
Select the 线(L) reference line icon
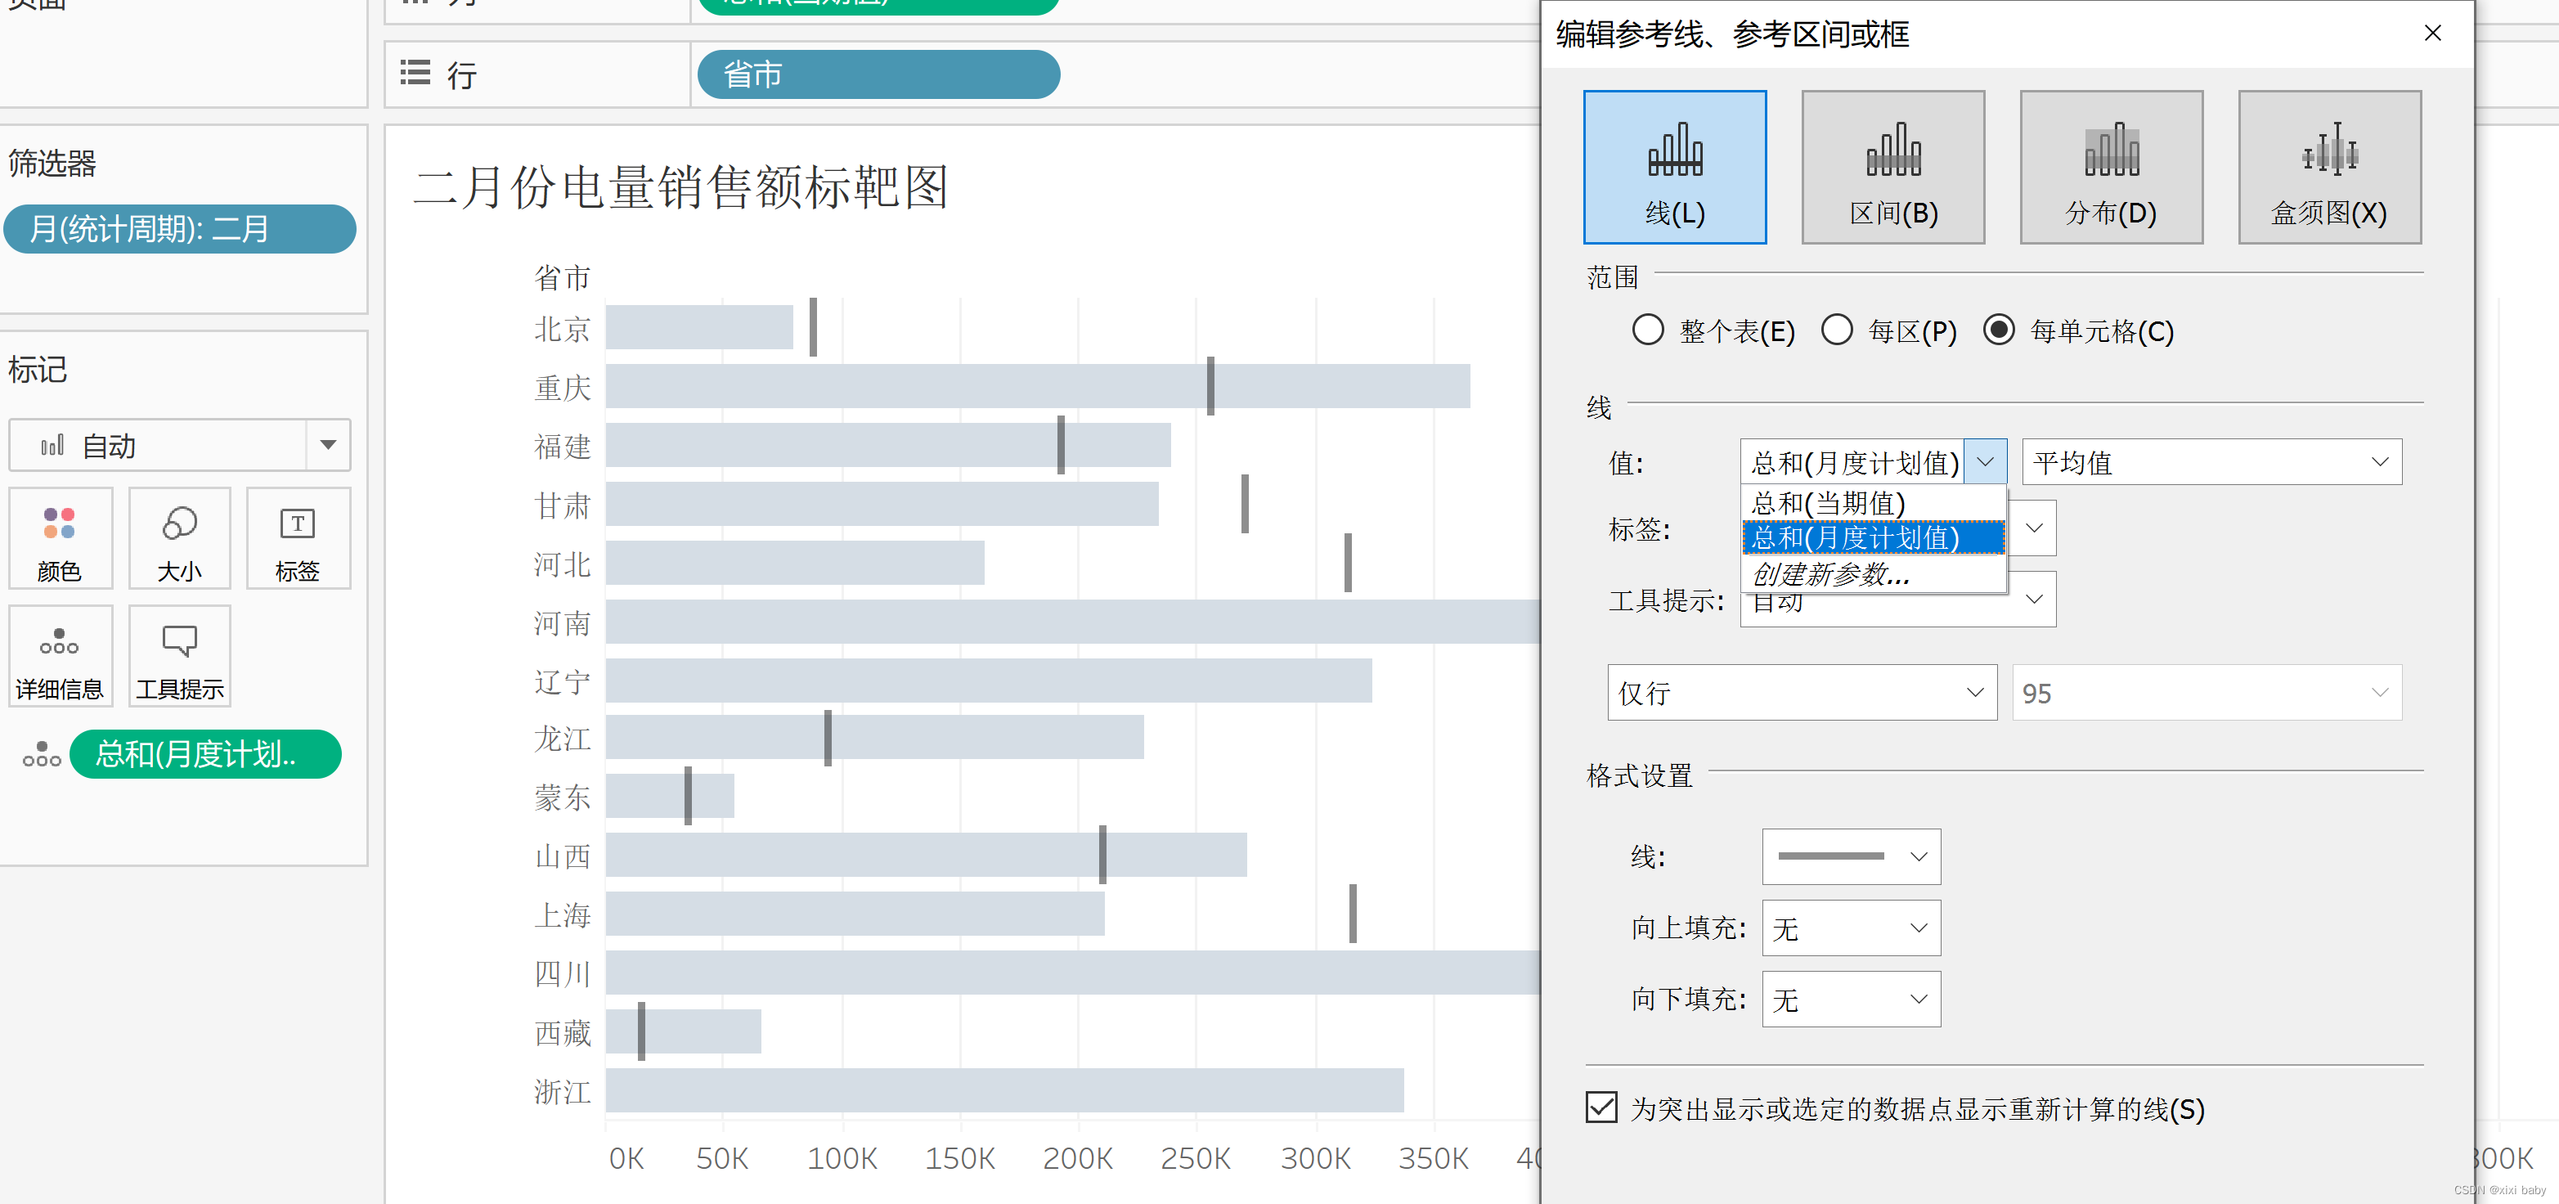[1674, 164]
